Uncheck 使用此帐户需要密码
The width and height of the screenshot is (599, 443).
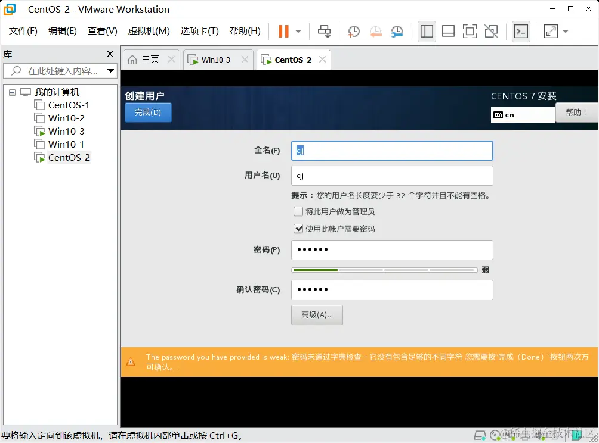(x=298, y=227)
